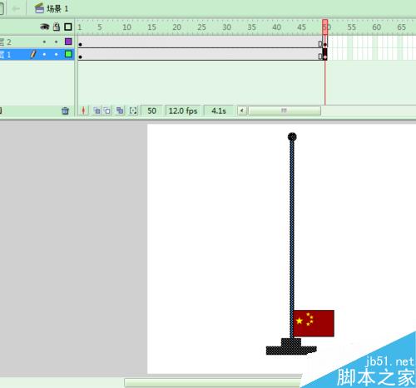Lock layer 2 using its lock-column dot
The height and width of the screenshot is (388, 416).
pyautogui.click(x=57, y=42)
